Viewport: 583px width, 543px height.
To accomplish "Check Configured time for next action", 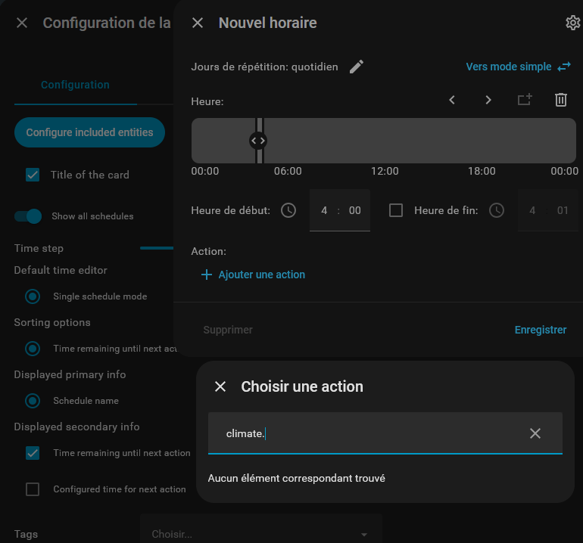I will point(33,489).
